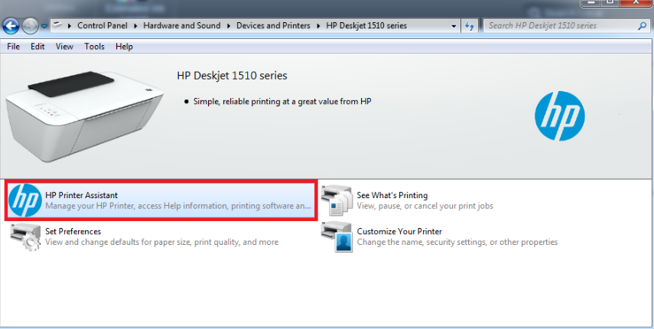Expand arrow after Control Panel breadcrumb

pyautogui.click(x=135, y=26)
